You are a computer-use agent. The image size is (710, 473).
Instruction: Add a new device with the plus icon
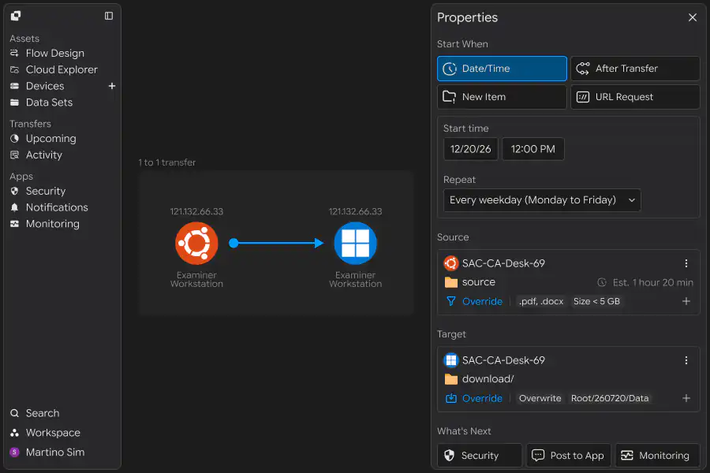coord(112,86)
